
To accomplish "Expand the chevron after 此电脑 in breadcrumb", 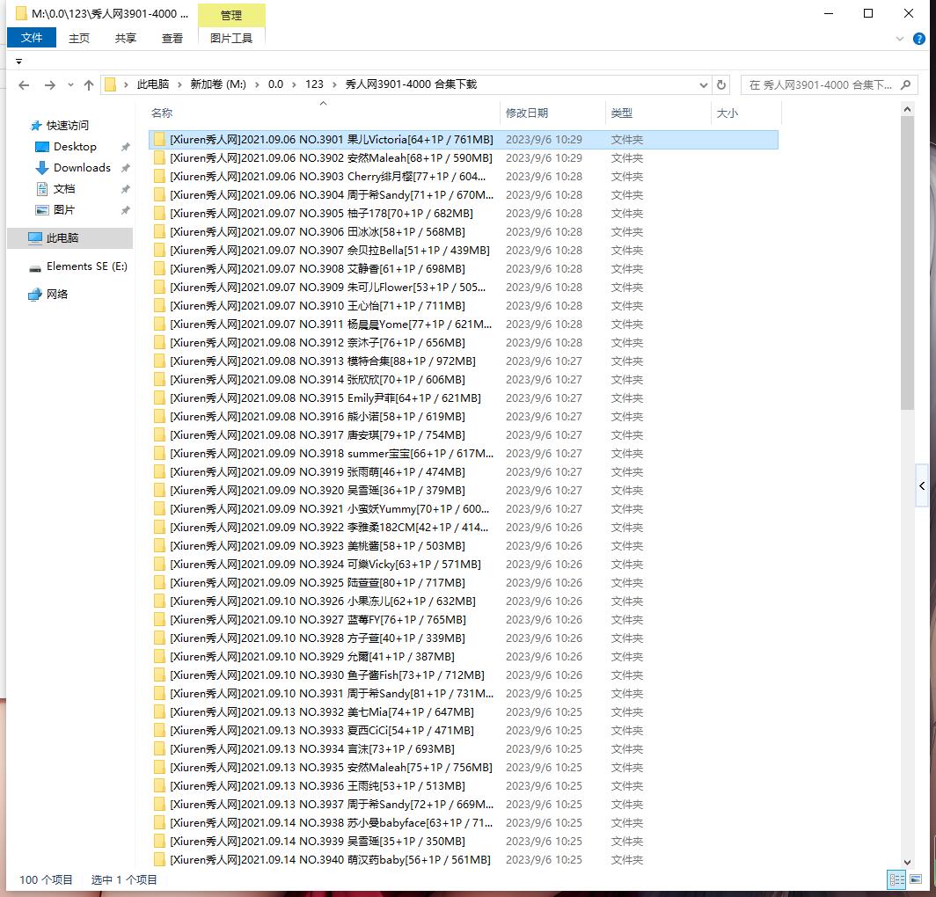I will pyautogui.click(x=179, y=84).
